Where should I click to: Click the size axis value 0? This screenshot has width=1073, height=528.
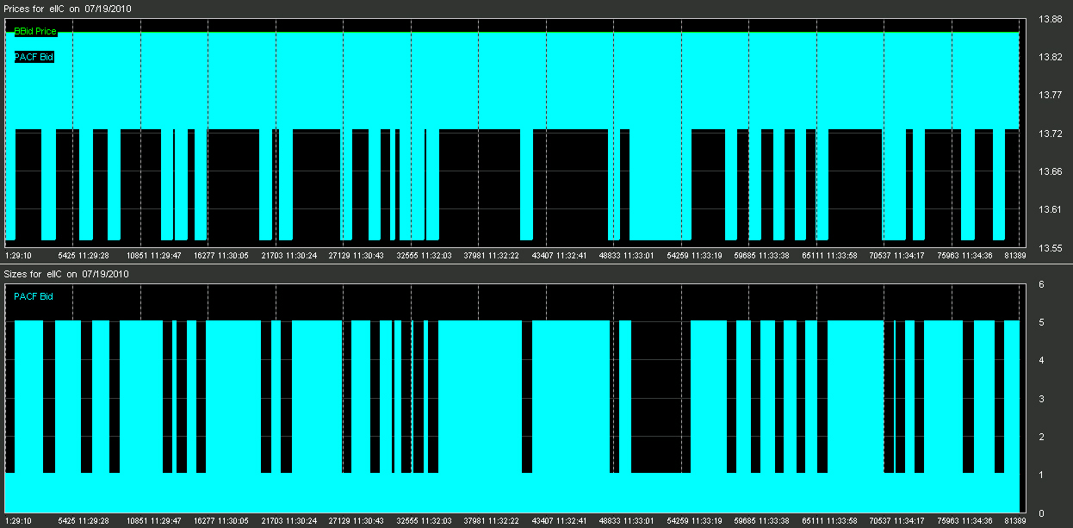tap(1041, 514)
